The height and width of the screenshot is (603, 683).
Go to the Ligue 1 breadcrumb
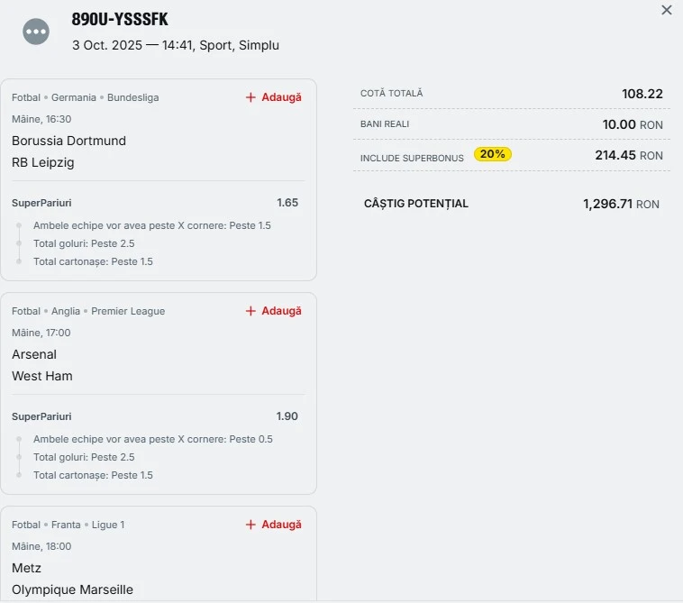[108, 525]
